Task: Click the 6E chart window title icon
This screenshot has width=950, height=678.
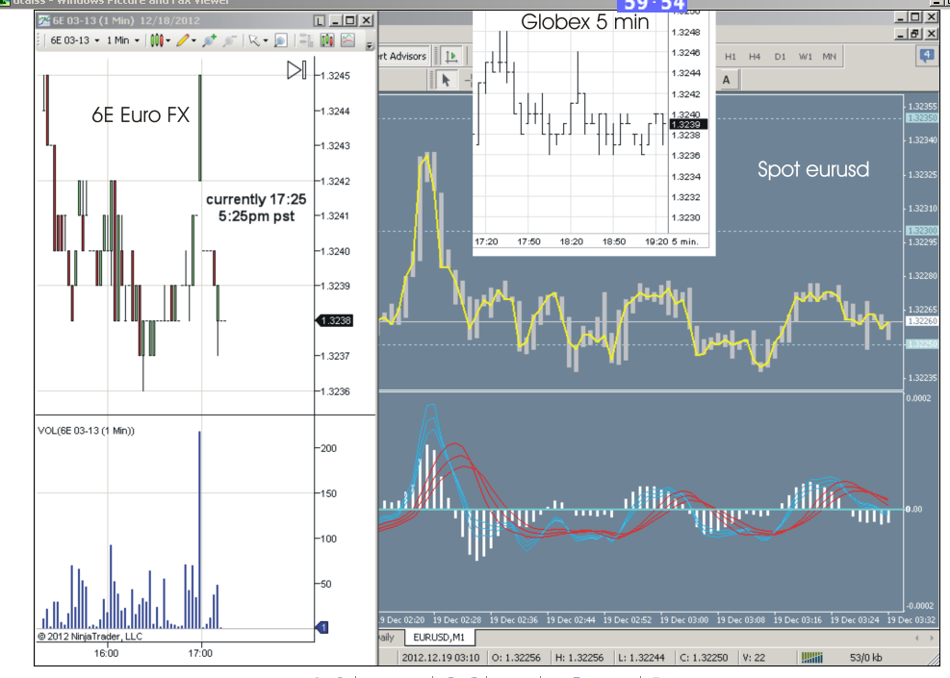Action: [43, 20]
